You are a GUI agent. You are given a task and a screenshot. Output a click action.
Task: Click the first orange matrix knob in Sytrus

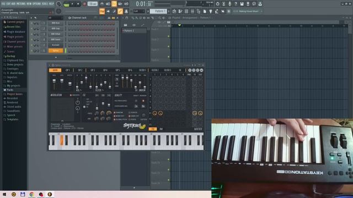pyautogui.click(x=155, y=113)
